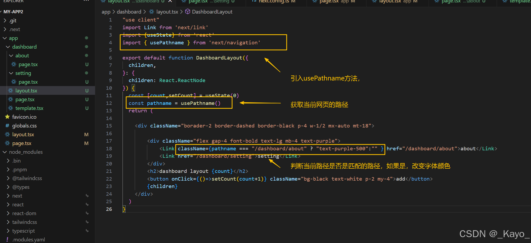
Task: Open app from the breadcrumb bar
Action: [106, 11]
